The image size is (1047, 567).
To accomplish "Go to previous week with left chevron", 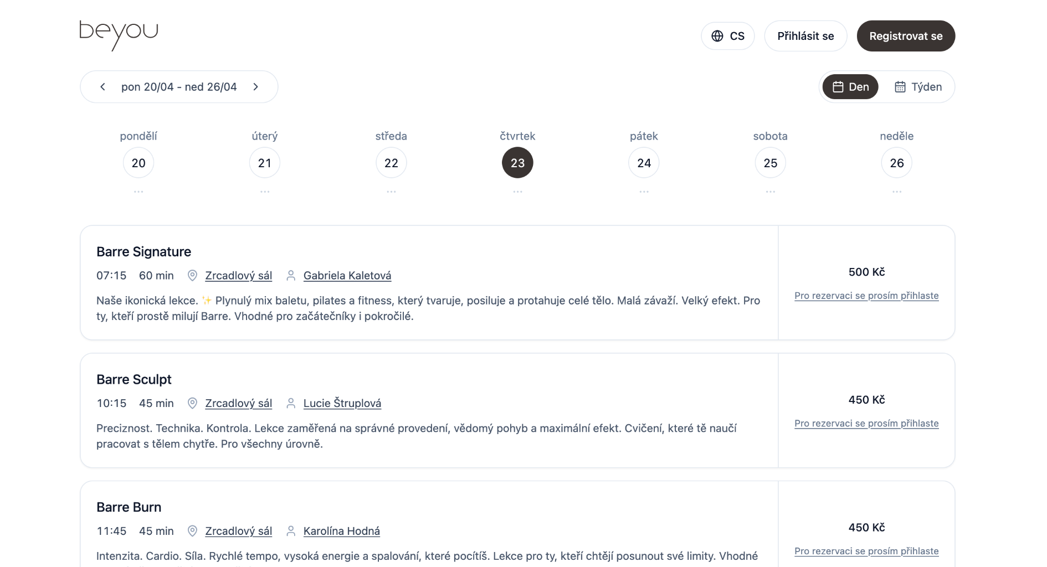I will coord(102,86).
